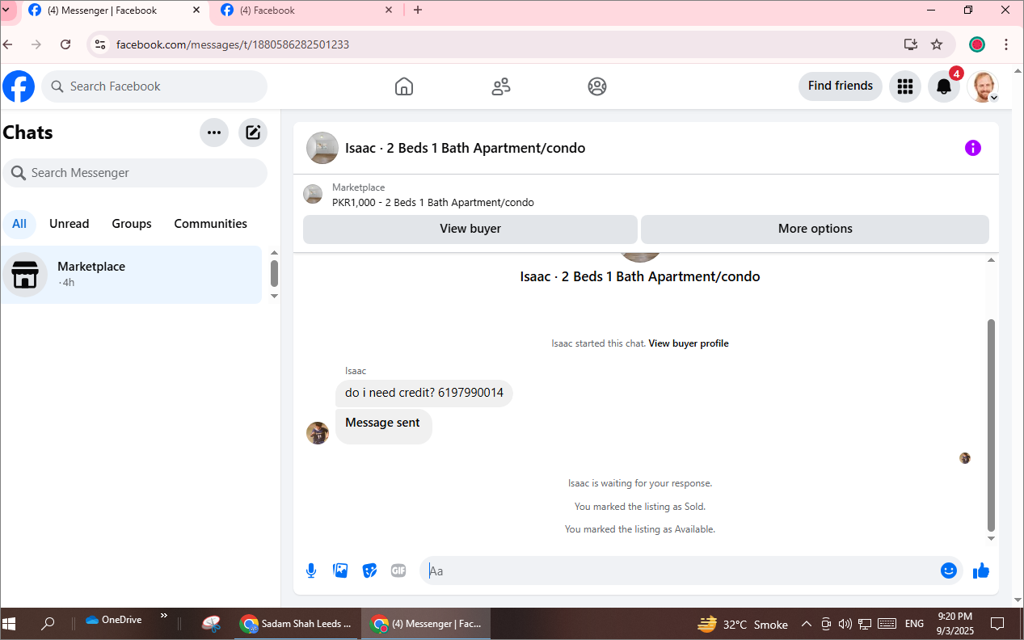Open Chats options three-dot menu

click(214, 133)
